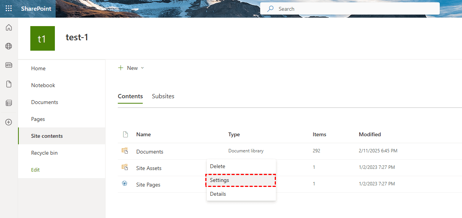This screenshot has width=462, height=218.
Task: Click Site Assets modified date 1/2/2023 7:27 PM
Action: 377,167
